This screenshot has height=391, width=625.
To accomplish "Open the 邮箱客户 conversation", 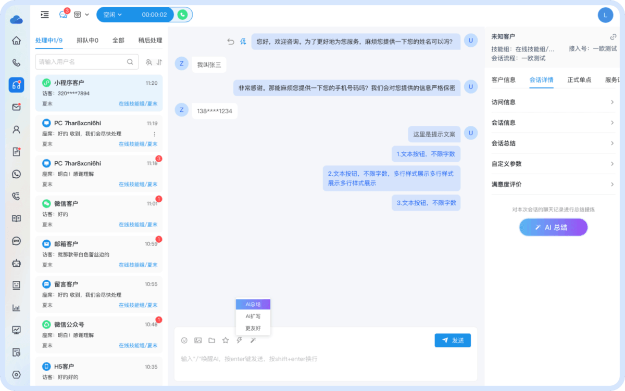I will click(99, 254).
